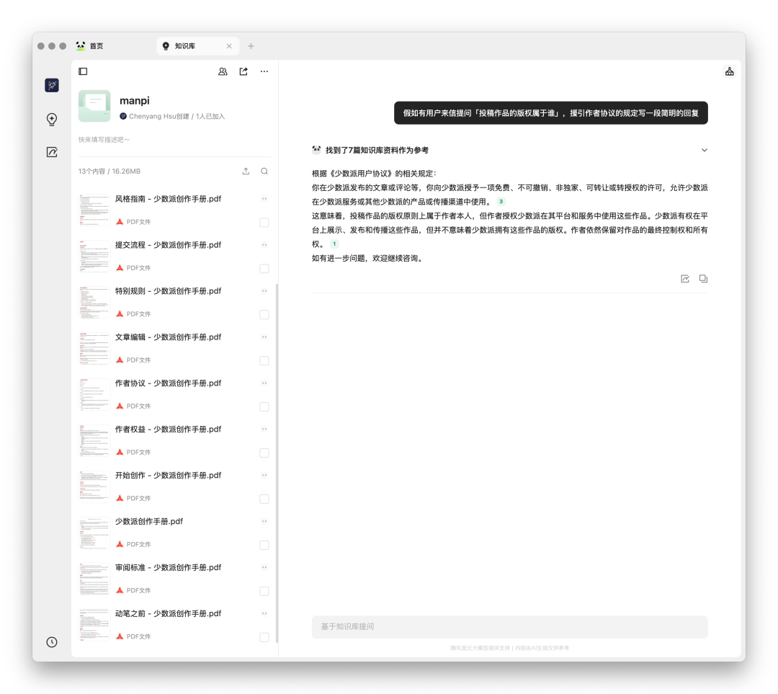Check the box for 特别规则 PDF
The image size is (778, 694).
coord(264,315)
